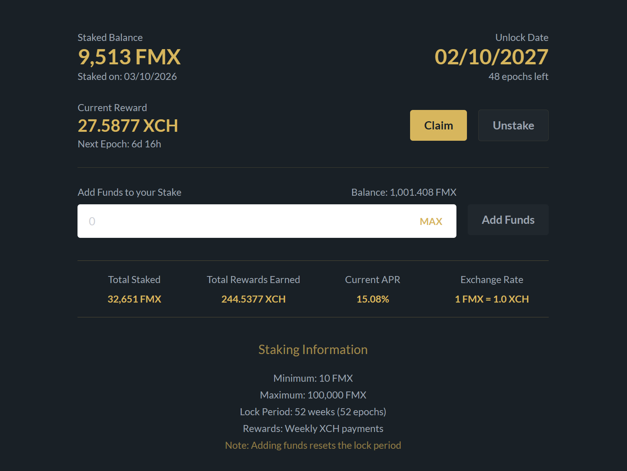Click the Unstake button
Screen dimensions: 627x471
tap(513, 125)
